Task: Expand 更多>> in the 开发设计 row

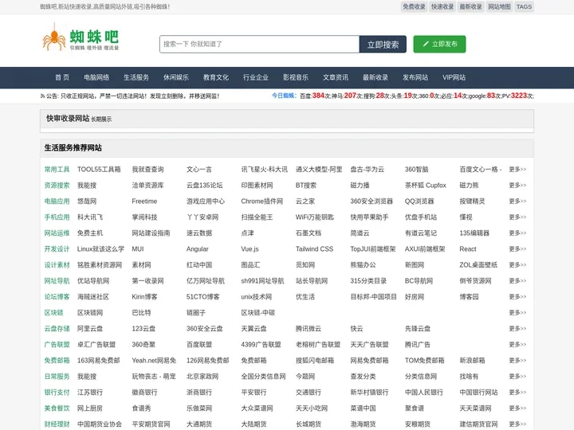Action: [x=517, y=249]
